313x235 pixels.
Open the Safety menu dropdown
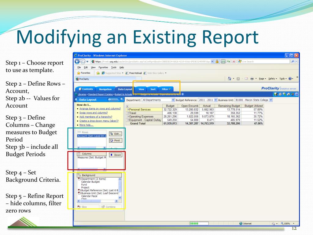[x=273, y=79]
